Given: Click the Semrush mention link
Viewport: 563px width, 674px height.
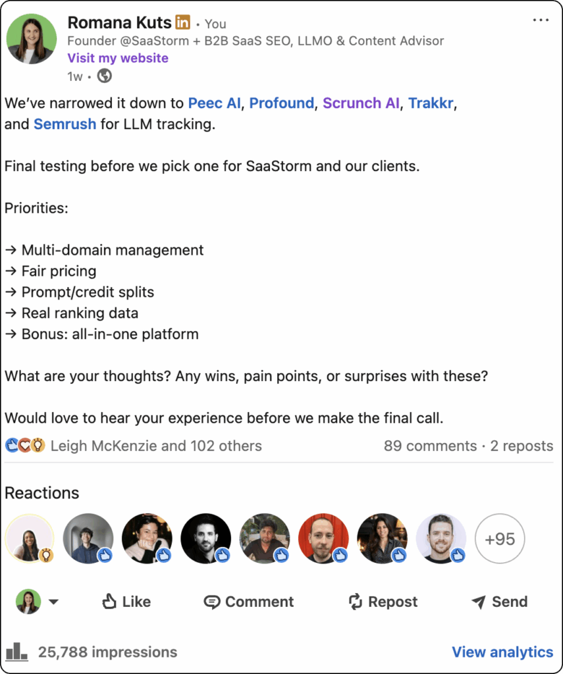Looking at the screenshot, I should point(65,124).
